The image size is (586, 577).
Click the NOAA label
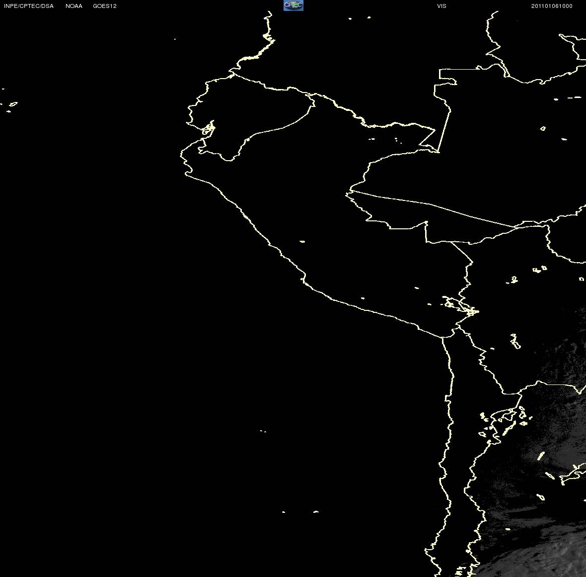click(x=74, y=6)
